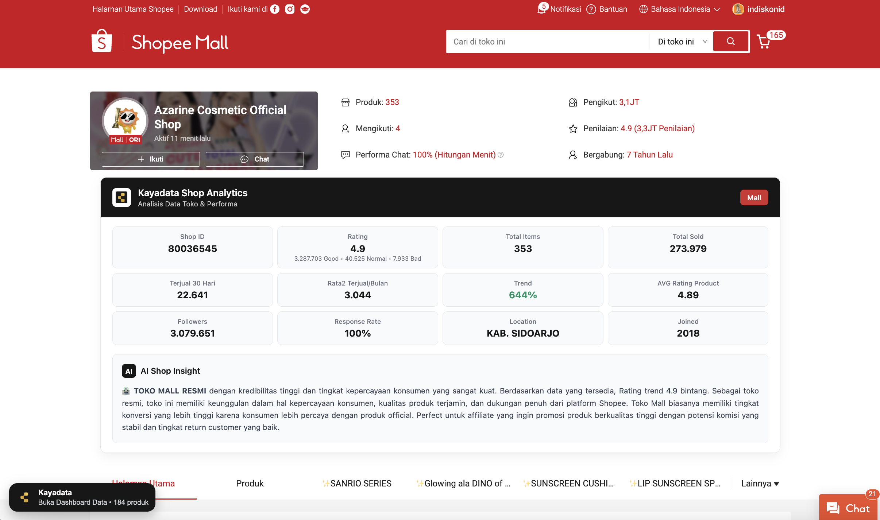The image size is (880, 520).
Task: Open the shopping cart icon
Action: tap(764, 42)
